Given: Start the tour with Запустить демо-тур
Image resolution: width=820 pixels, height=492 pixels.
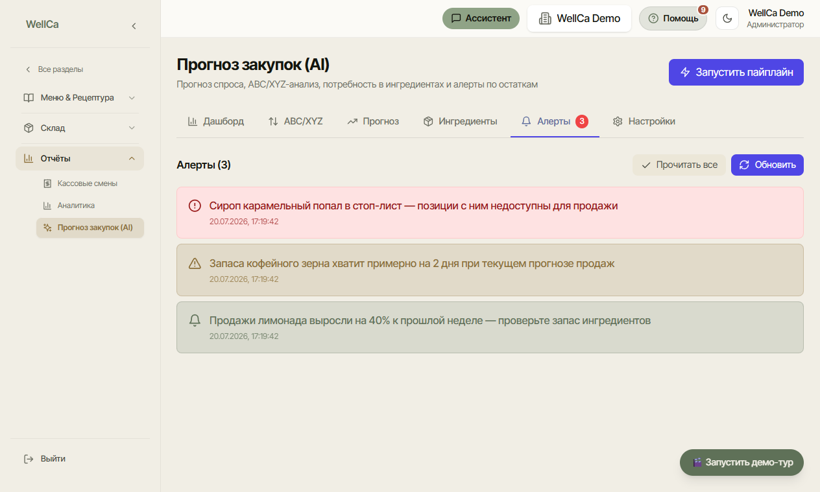Looking at the screenshot, I should 742,463.
